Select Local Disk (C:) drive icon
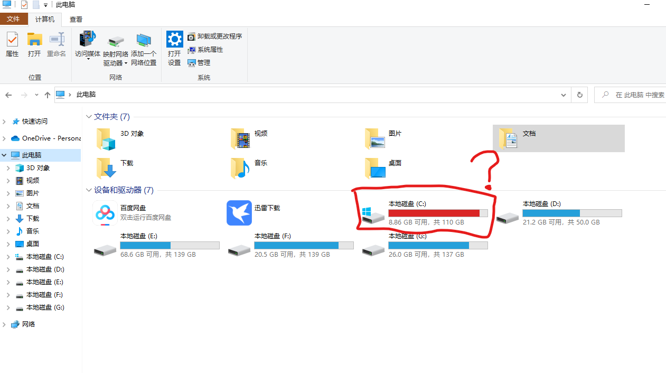666x373 pixels. [374, 216]
